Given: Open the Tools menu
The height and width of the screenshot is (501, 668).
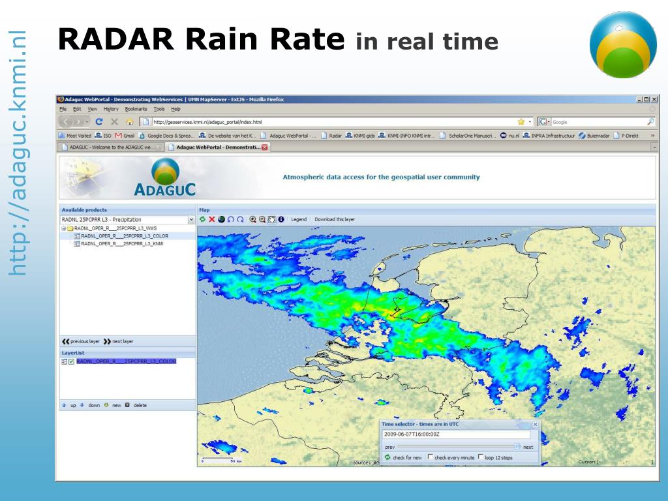Looking at the screenshot, I should pos(159,109).
